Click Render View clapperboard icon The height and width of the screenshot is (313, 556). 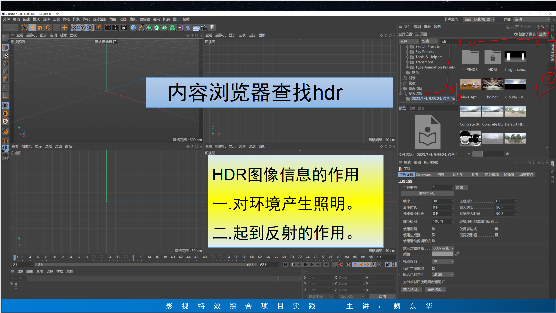[108, 28]
